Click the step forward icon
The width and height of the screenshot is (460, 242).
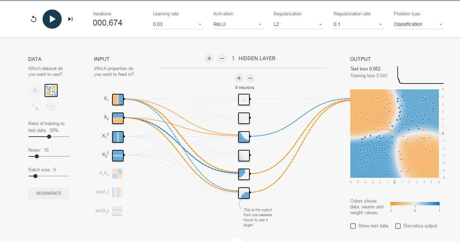click(71, 19)
